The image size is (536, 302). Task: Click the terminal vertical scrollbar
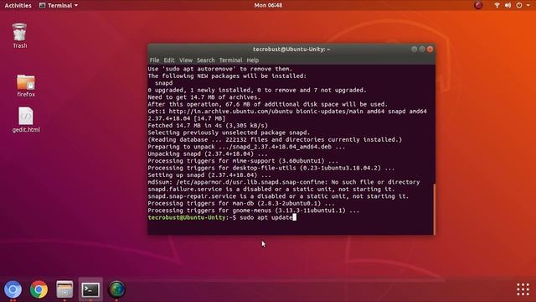[434, 209]
